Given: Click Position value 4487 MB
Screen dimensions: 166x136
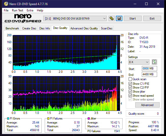Looking at the screenshot, I should click(153, 126).
